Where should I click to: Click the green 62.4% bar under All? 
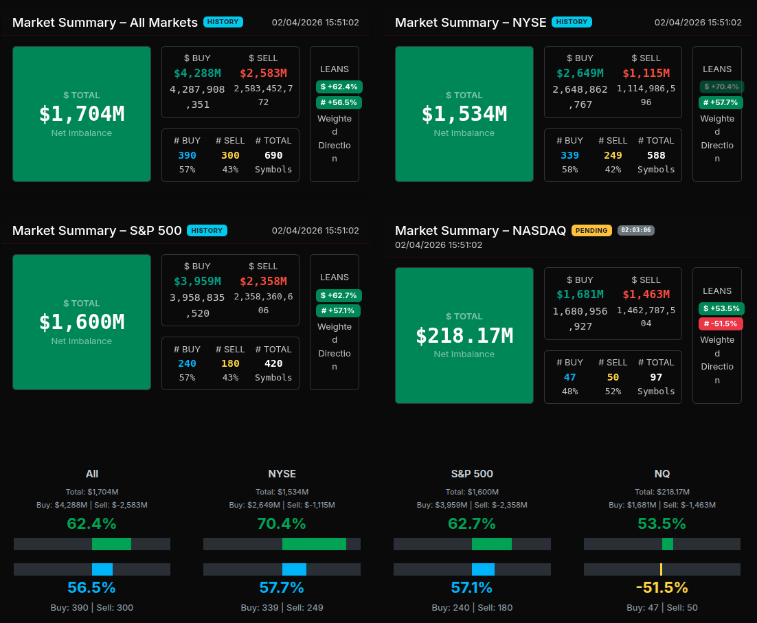[111, 544]
